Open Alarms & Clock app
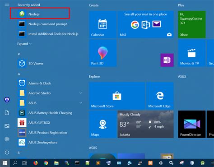This screenshot has height=167, width=214. (x=50, y=83)
